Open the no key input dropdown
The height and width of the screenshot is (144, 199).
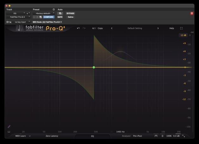click(x=21, y=22)
